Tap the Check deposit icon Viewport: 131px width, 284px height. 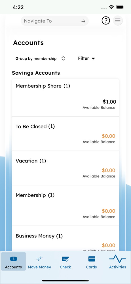(65, 259)
